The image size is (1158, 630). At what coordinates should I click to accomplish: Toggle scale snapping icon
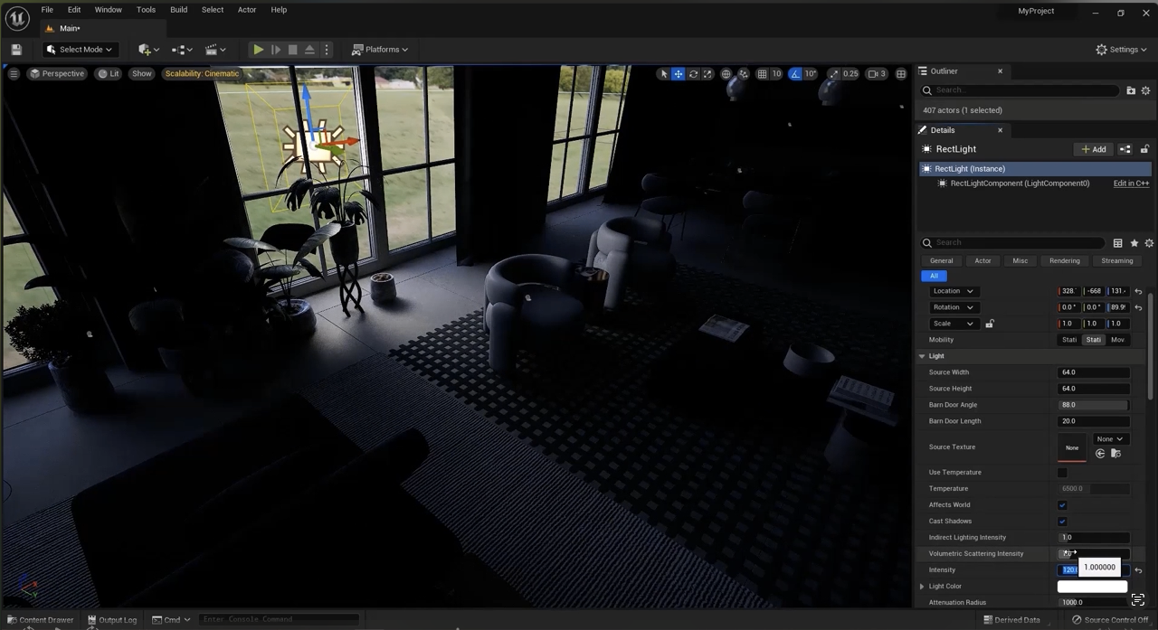point(833,74)
